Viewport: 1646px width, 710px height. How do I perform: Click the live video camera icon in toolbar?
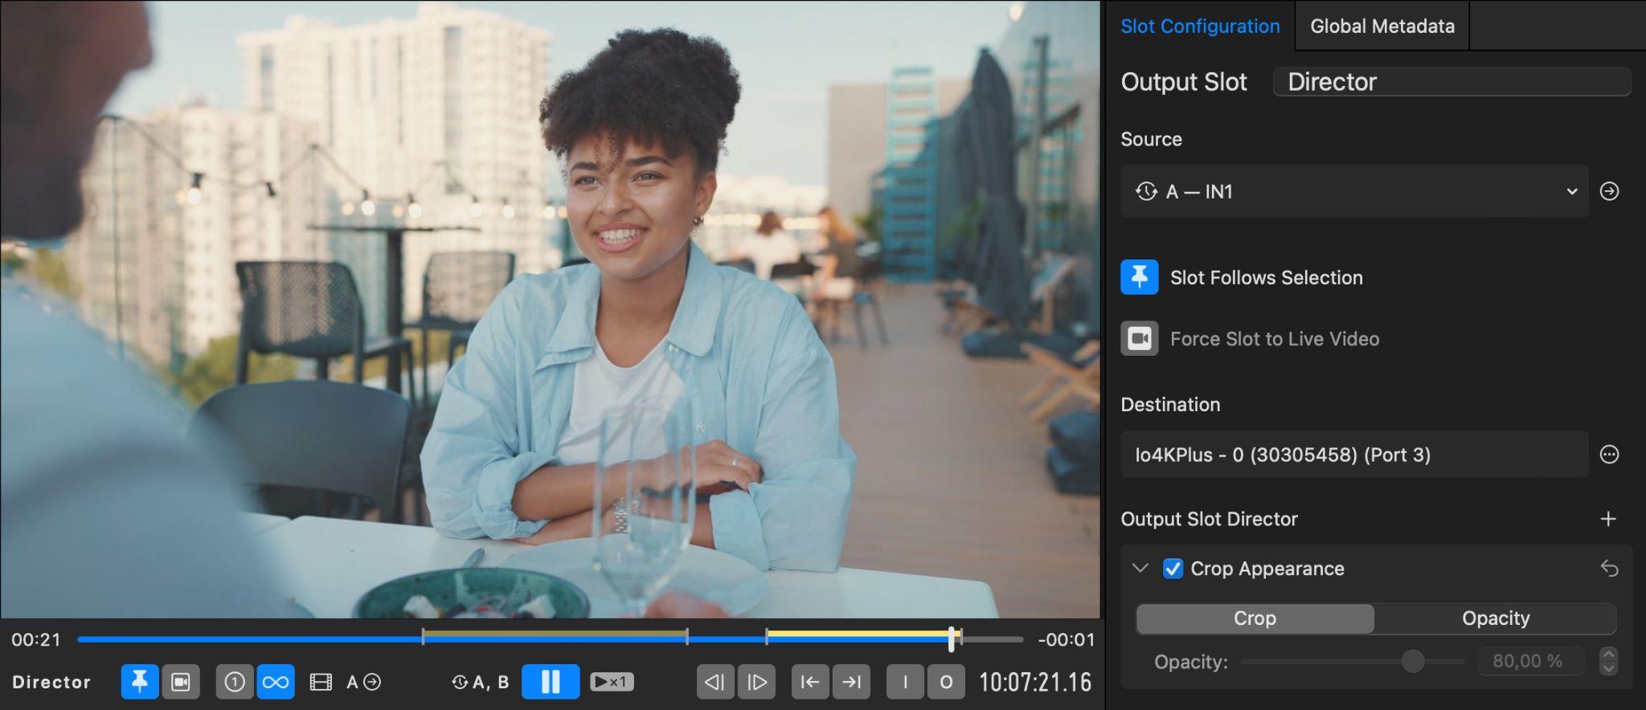(x=181, y=682)
